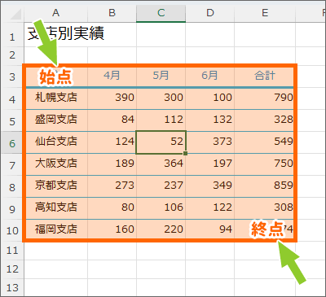Screen dimensions: 326x297
Task: Select column E header
Action: click(265, 13)
